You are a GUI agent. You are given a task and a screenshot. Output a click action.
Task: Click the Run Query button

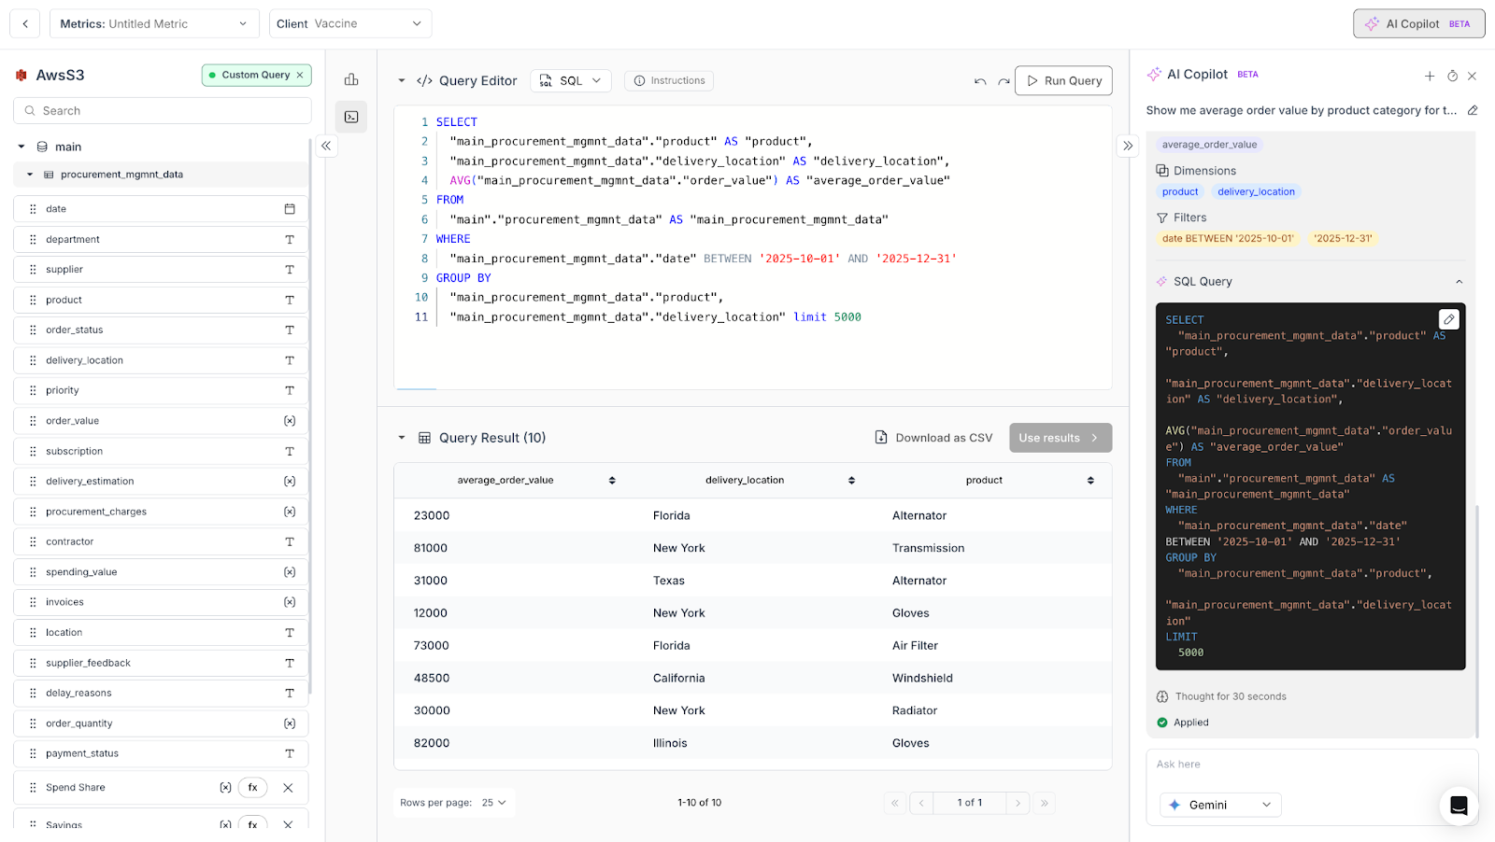tap(1063, 80)
